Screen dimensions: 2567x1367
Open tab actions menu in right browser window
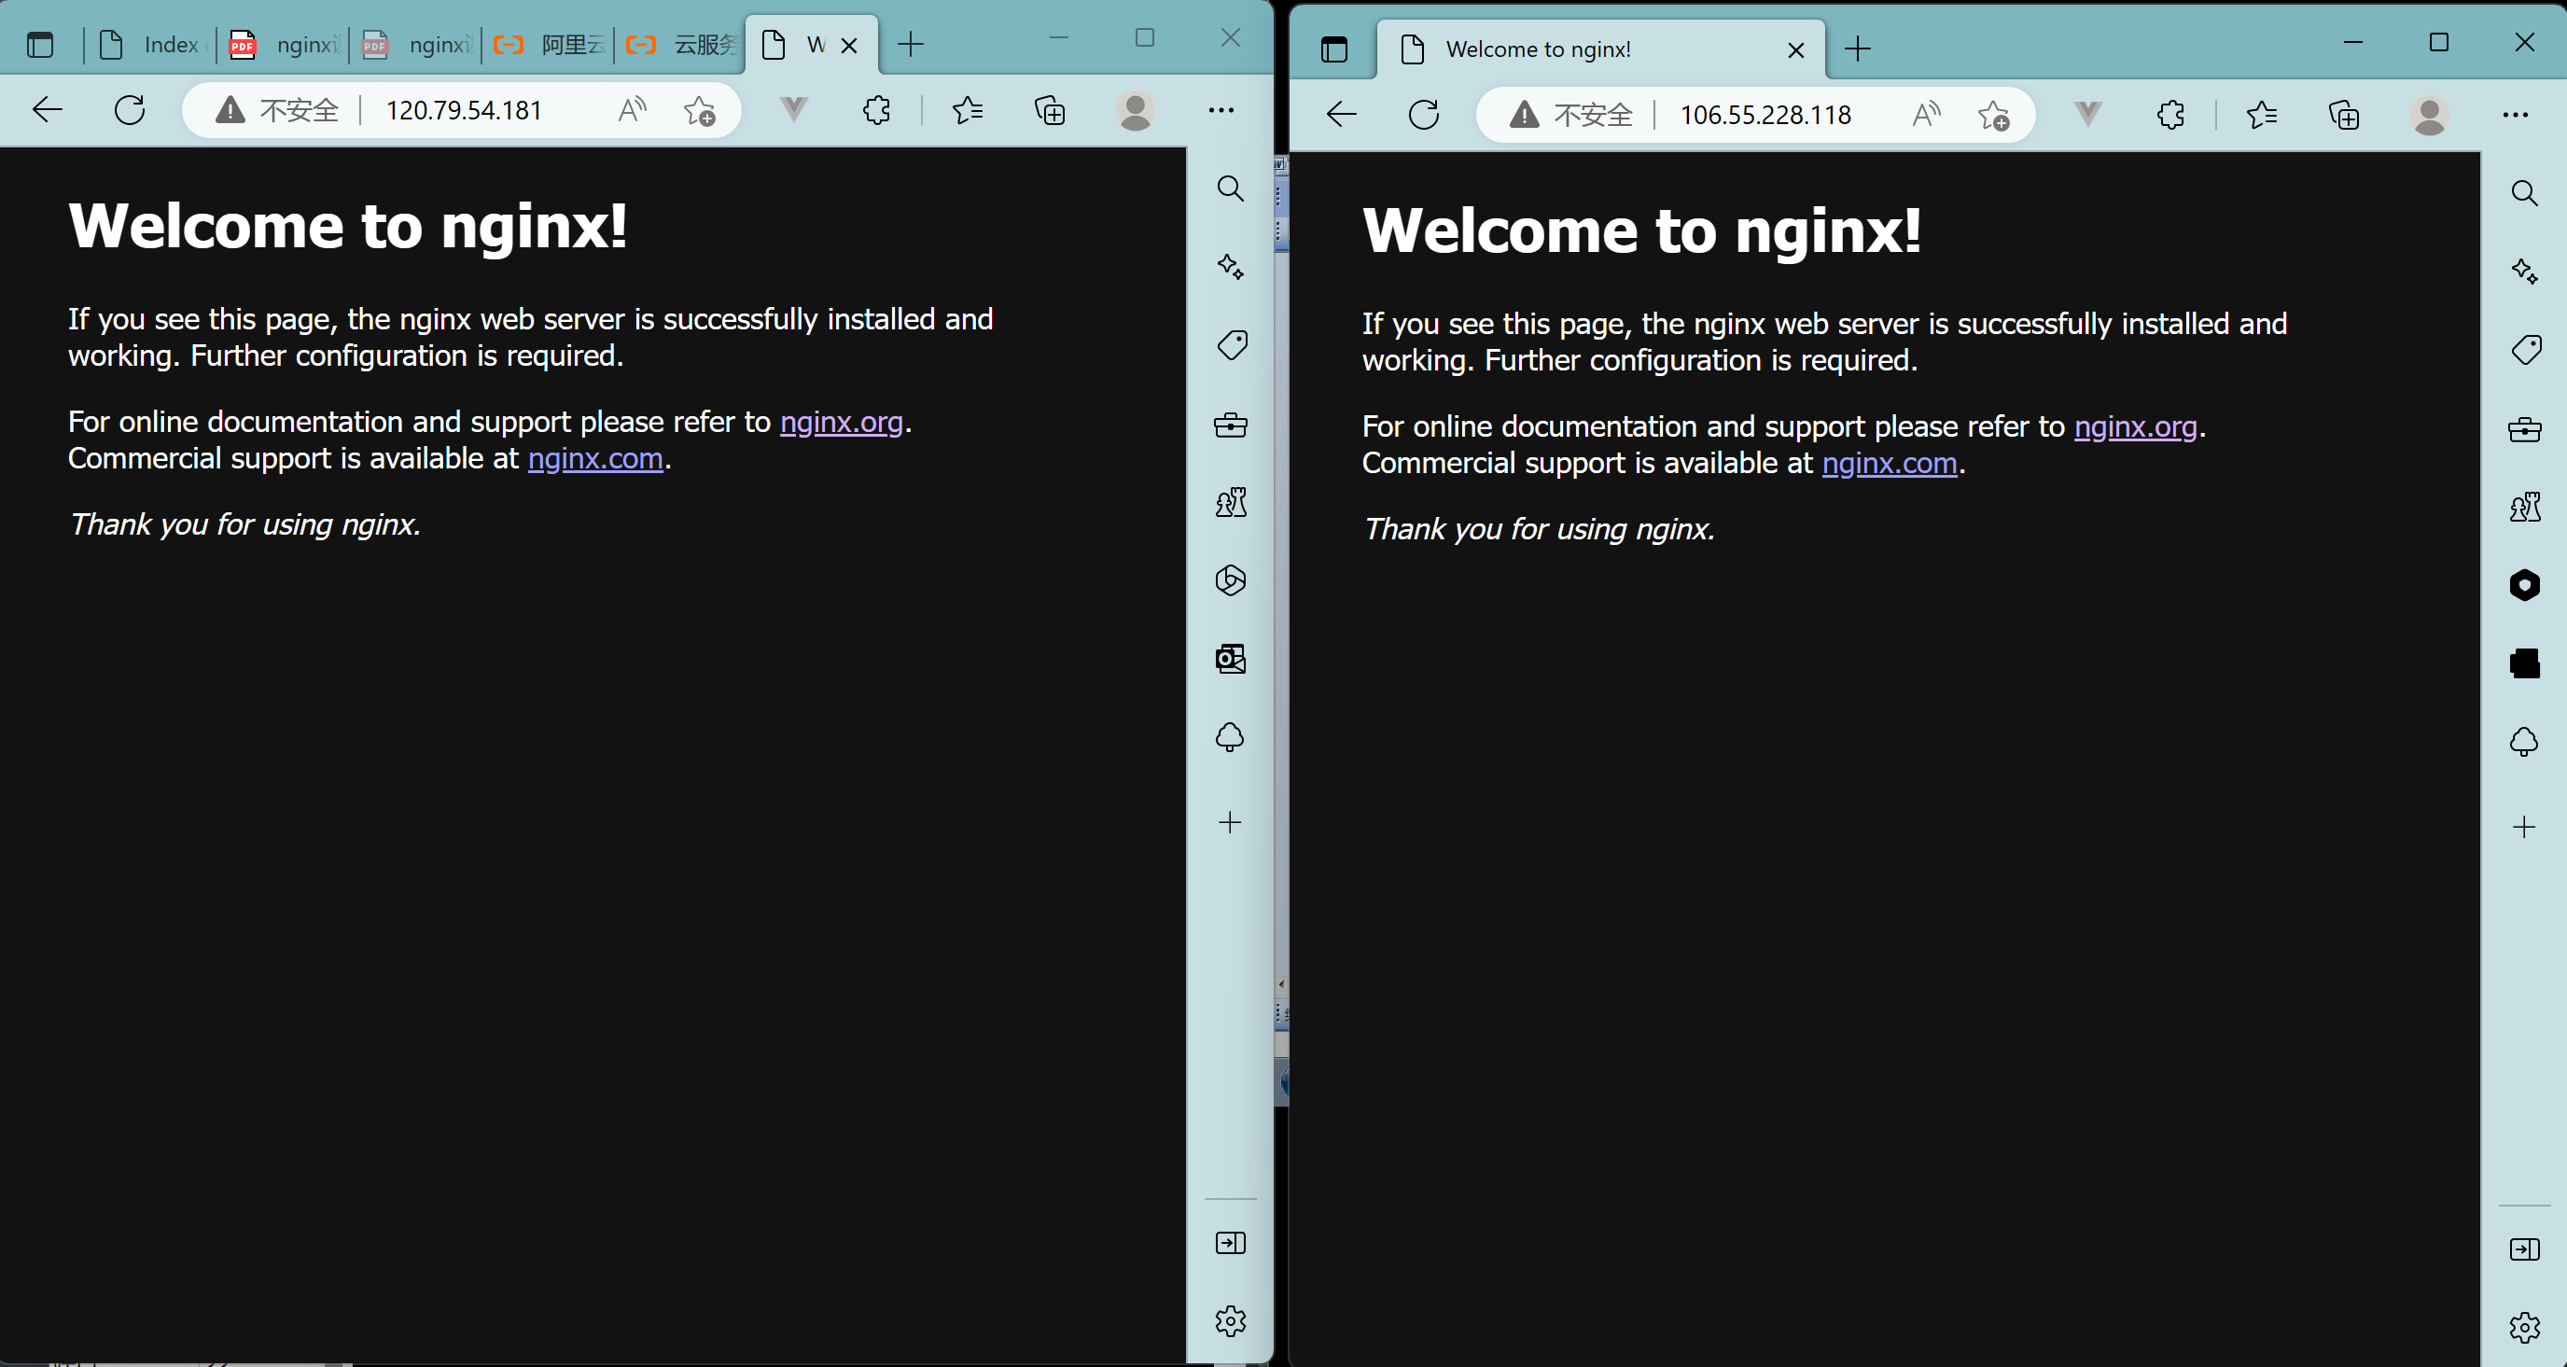(1333, 49)
